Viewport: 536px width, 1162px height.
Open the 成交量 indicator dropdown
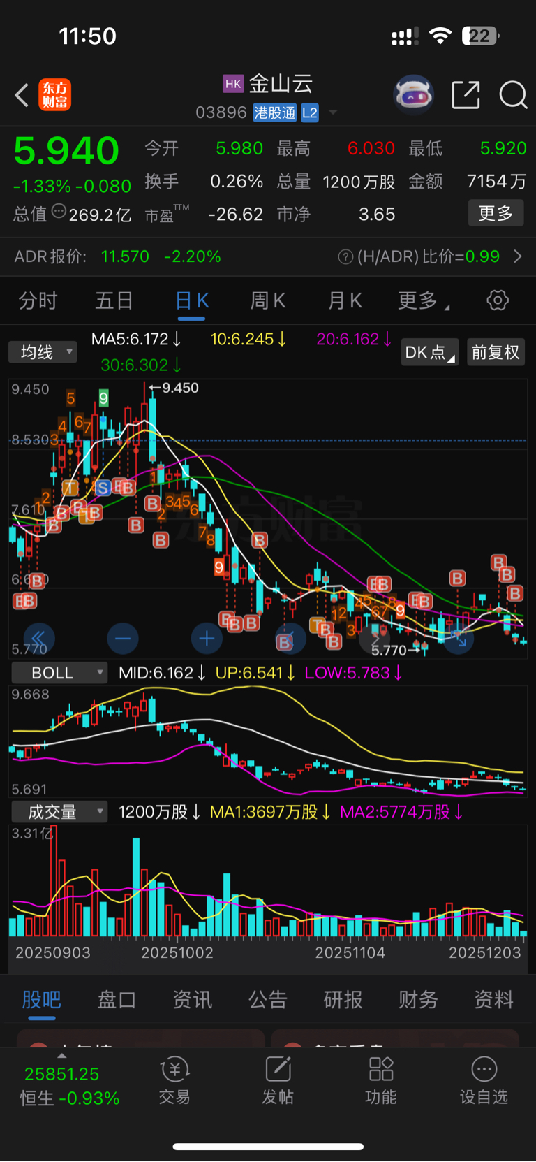(59, 812)
